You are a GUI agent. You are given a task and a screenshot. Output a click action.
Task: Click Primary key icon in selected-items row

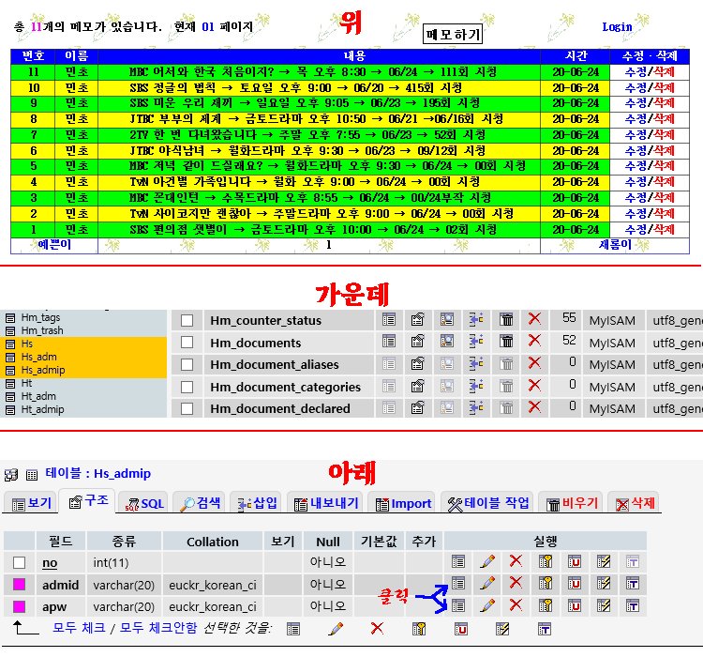[x=419, y=629]
